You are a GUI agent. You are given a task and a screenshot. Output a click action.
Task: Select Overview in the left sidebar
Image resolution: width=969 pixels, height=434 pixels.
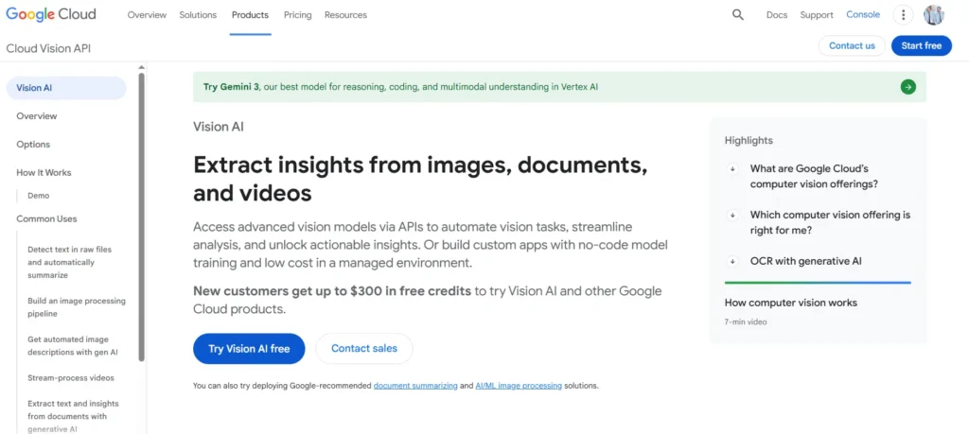(x=37, y=116)
